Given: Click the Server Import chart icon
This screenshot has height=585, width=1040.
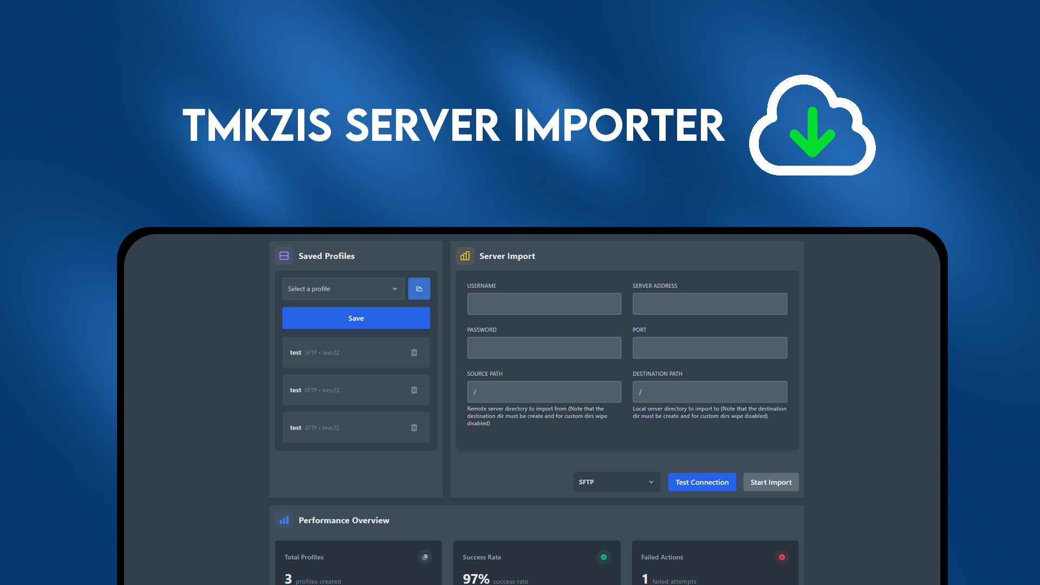Looking at the screenshot, I should pyautogui.click(x=465, y=255).
